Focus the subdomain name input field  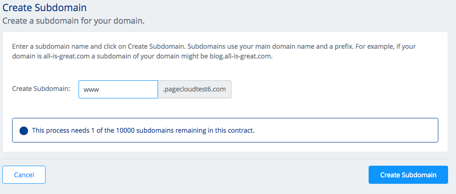(x=118, y=90)
